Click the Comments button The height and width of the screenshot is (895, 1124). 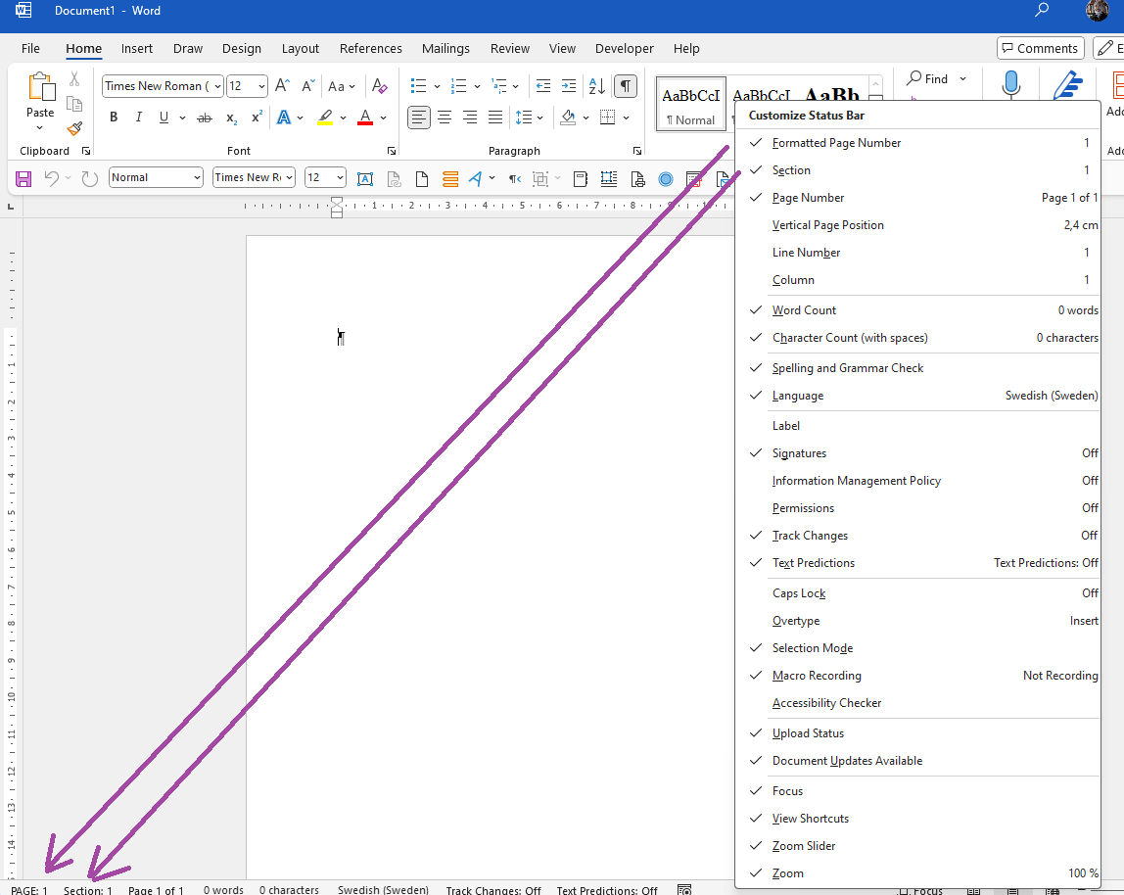coord(1040,48)
